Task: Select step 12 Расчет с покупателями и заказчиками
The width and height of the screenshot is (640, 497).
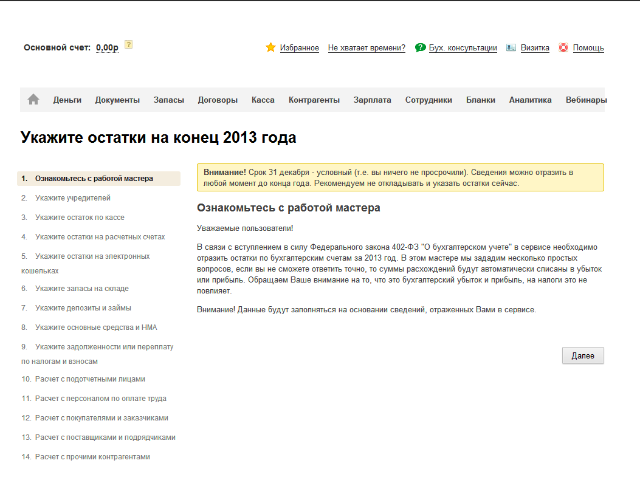Action: point(95,418)
